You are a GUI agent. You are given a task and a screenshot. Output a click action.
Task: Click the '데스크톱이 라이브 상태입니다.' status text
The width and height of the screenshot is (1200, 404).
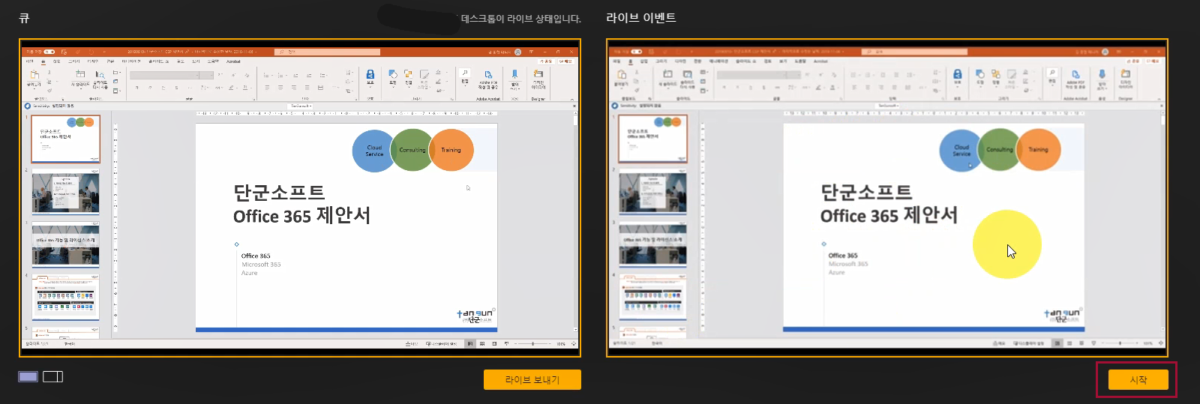click(520, 19)
